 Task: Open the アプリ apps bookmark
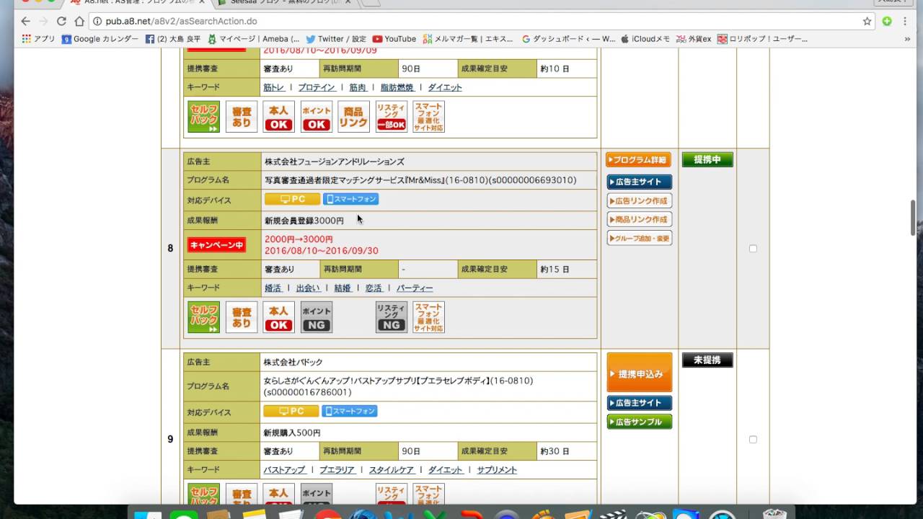pyautogui.click(x=38, y=39)
